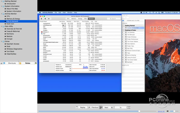
Task: Open the Overview & First Aid lesson
Action: [14, 29]
